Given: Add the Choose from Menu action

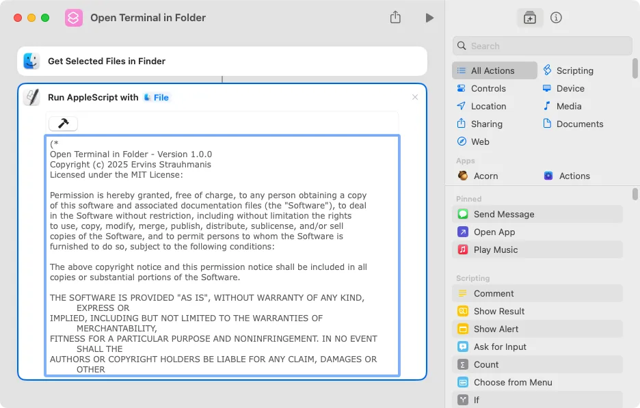Looking at the screenshot, I should [537, 382].
